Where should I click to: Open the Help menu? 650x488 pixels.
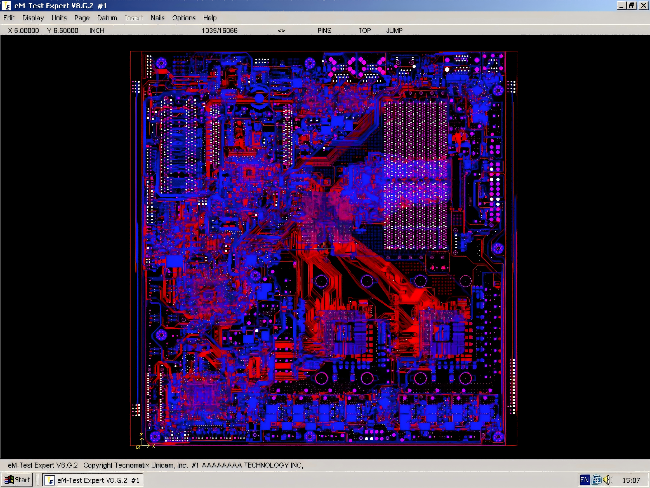(210, 18)
